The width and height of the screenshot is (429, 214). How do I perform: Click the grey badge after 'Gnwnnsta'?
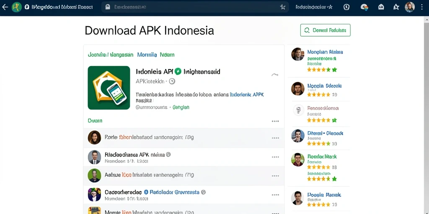[203, 192]
